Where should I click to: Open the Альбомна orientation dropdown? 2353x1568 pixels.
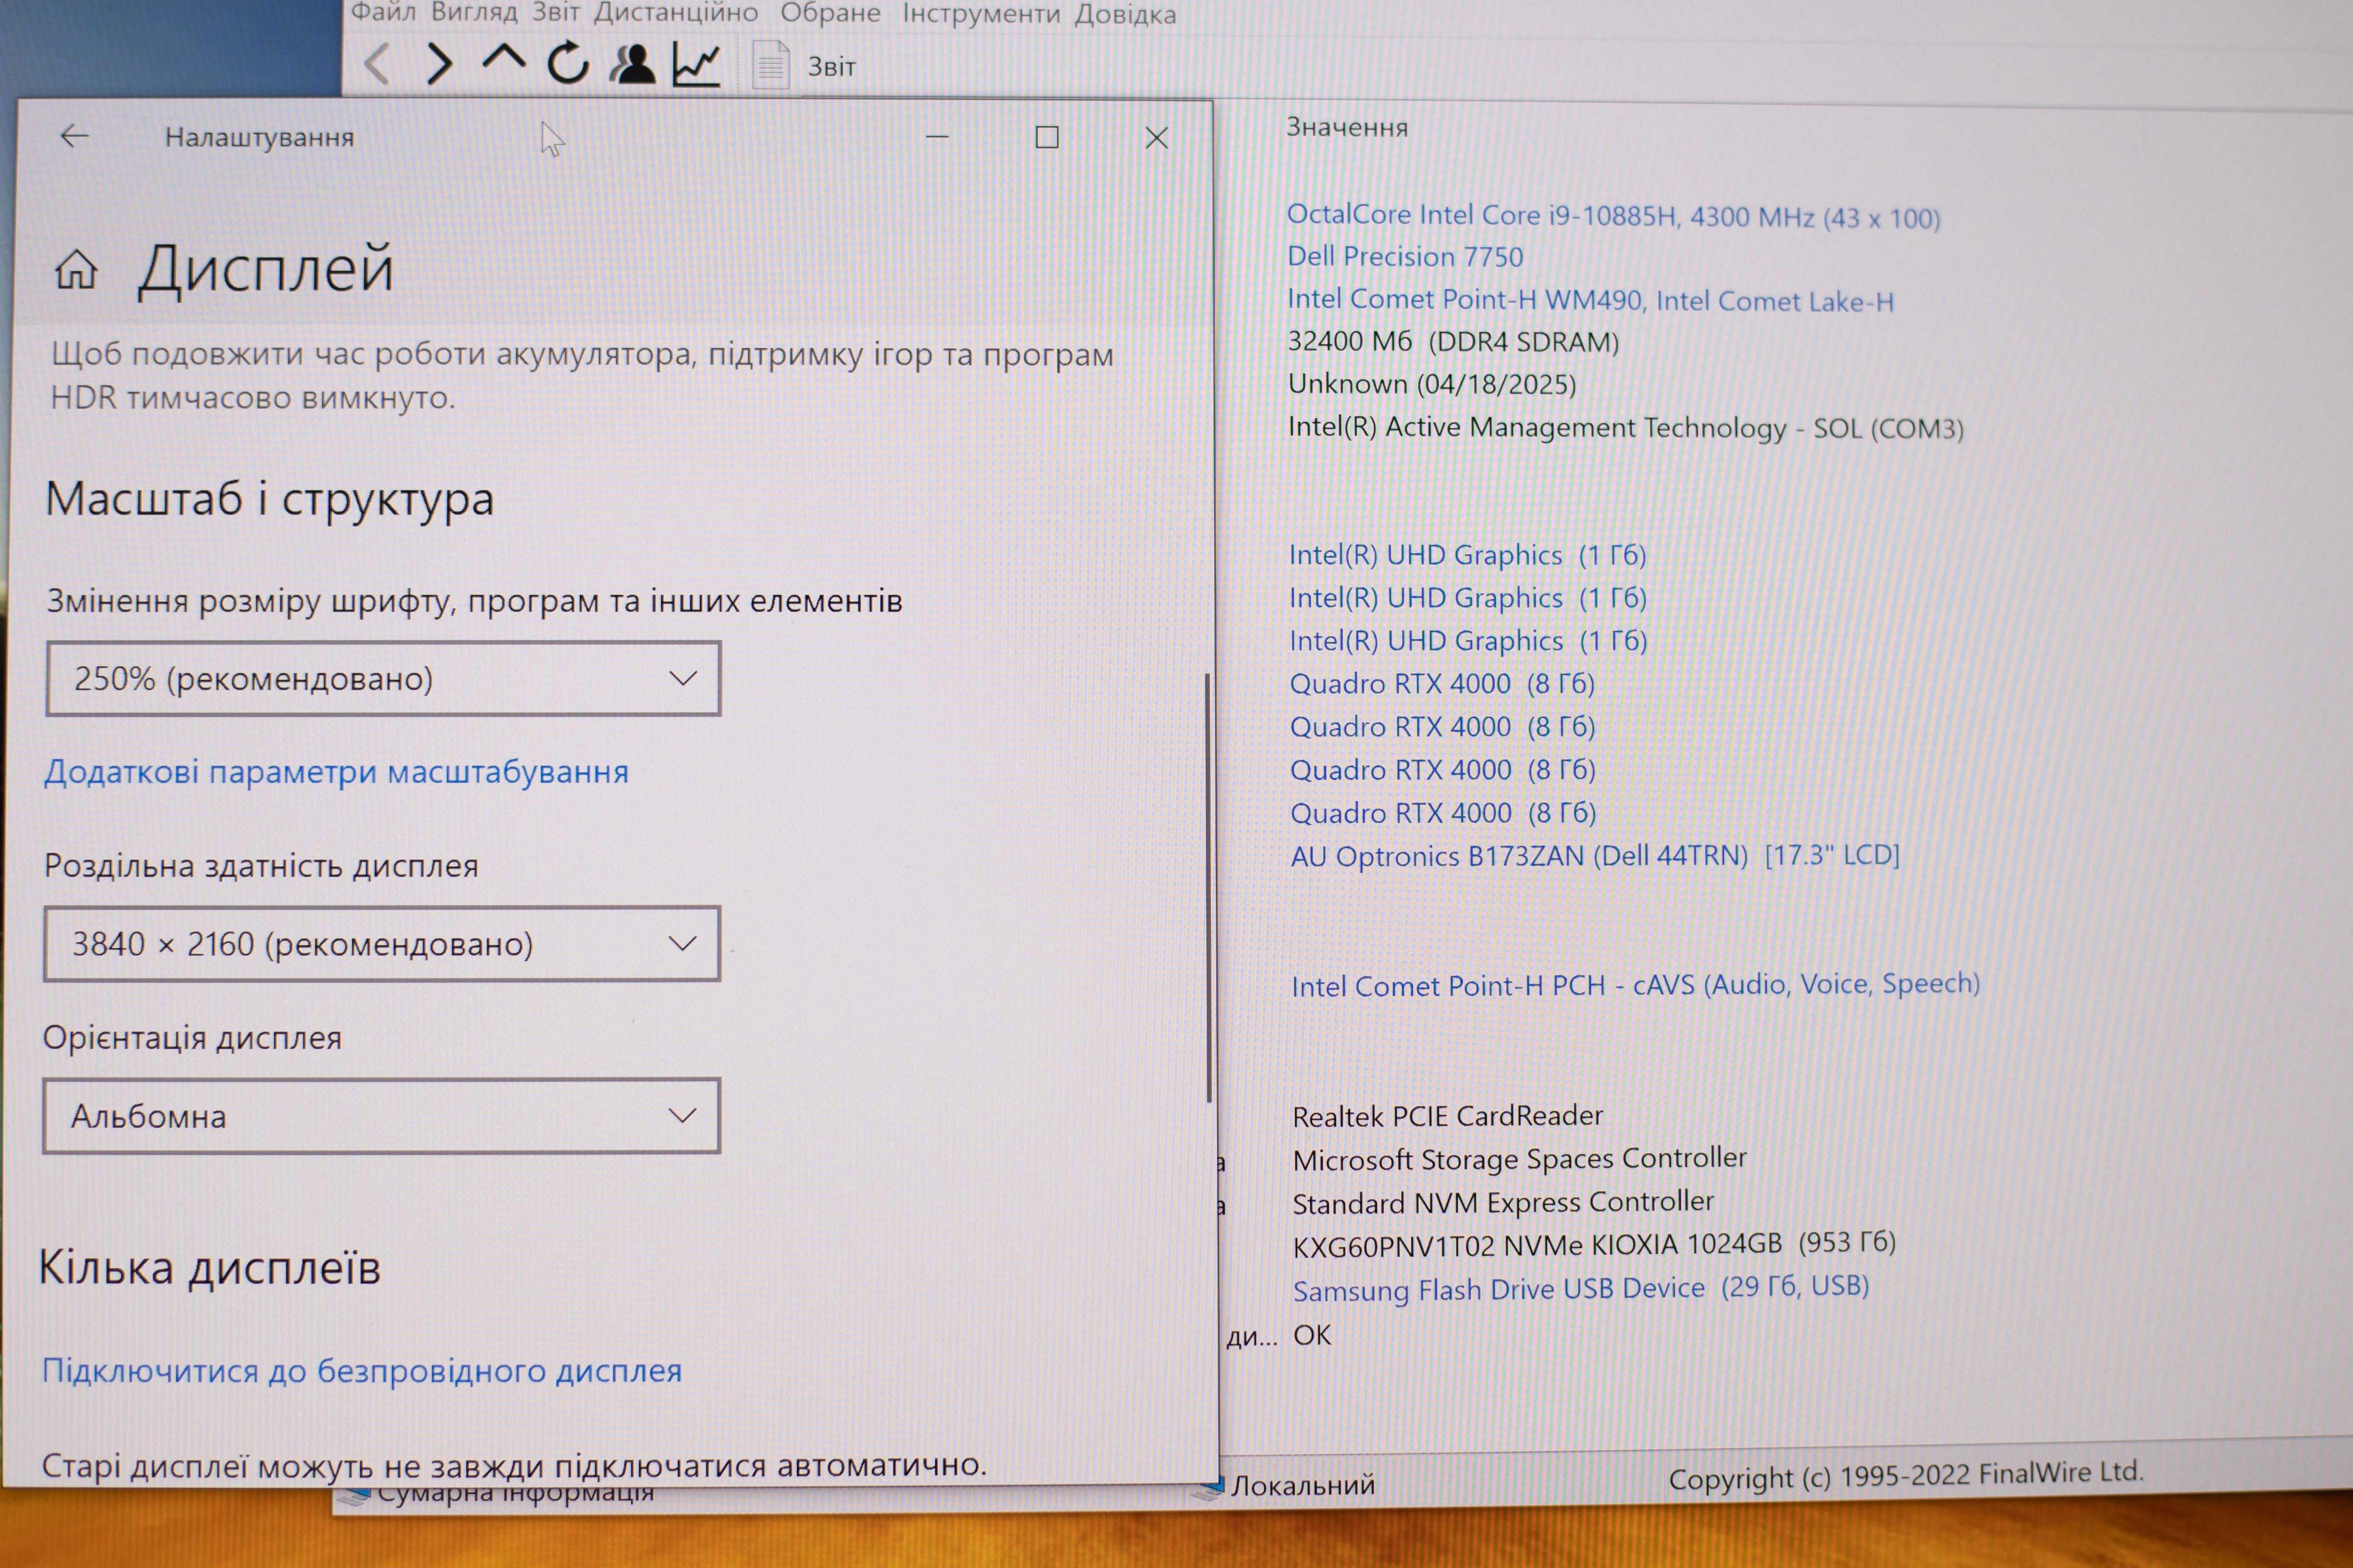tap(381, 1116)
